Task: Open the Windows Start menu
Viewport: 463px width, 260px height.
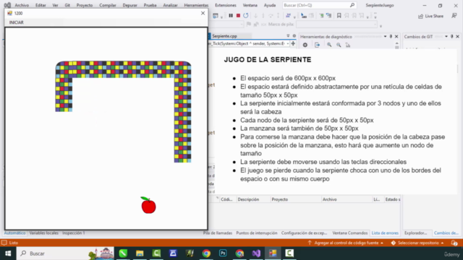Action: point(8,253)
